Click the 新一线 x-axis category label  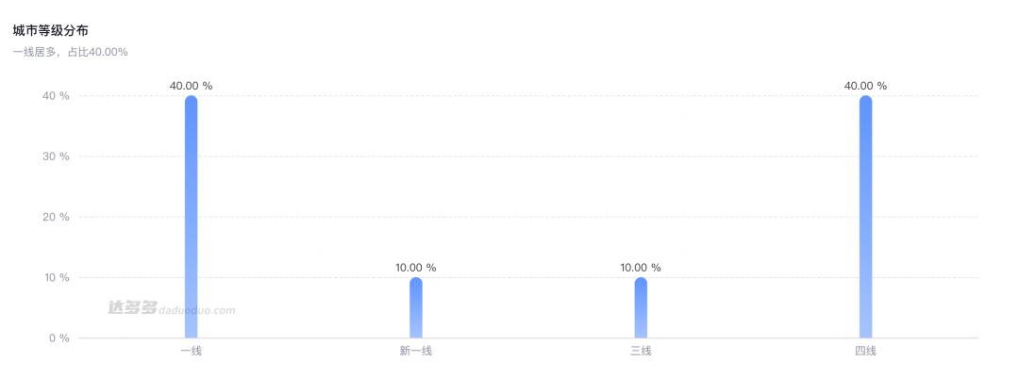pyautogui.click(x=416, y=352)
